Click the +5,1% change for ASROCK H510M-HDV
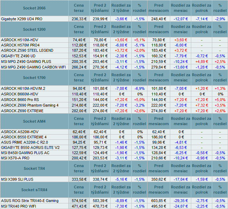 139,40
